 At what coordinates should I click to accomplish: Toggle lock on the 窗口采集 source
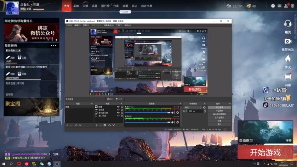point(122,116)
